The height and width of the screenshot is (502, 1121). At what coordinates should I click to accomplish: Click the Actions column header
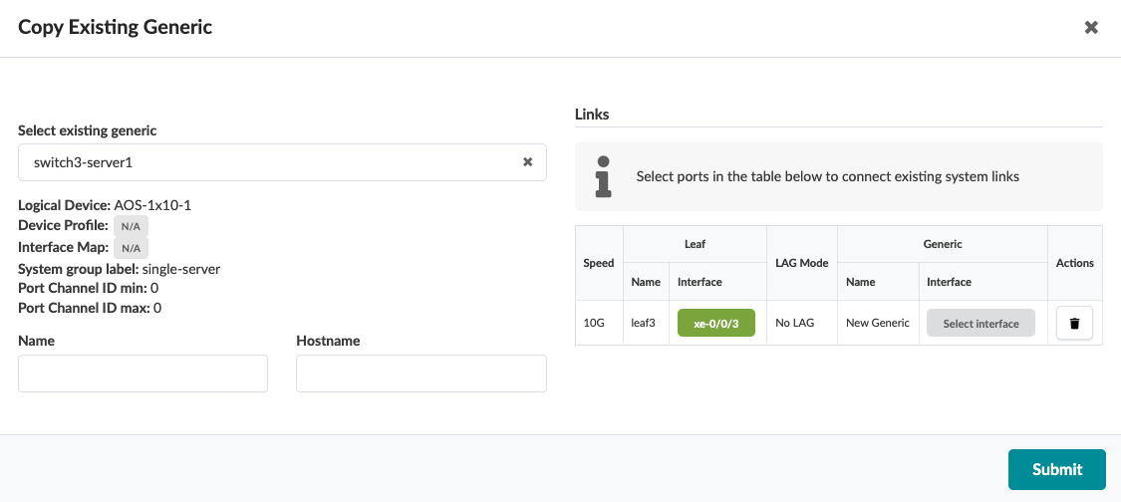click(x=1074, y=263)
